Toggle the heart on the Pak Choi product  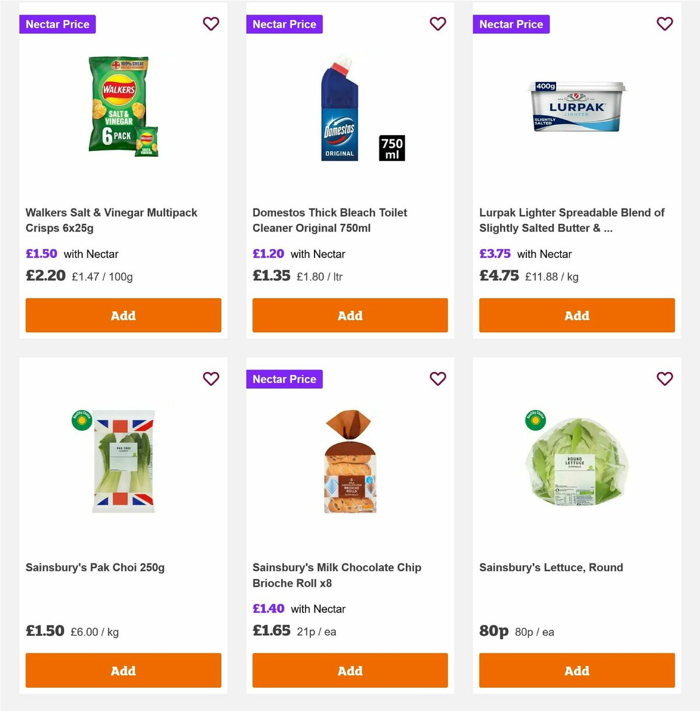(x=211, y=379)
